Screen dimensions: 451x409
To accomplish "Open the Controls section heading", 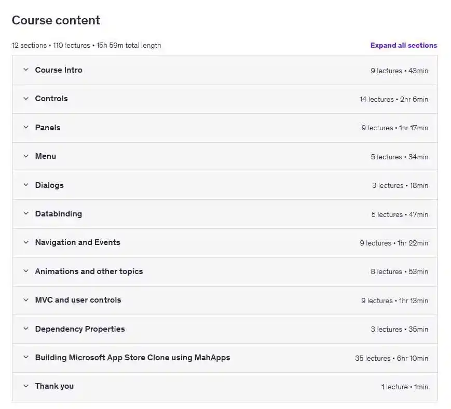I will tap(51, 99).
